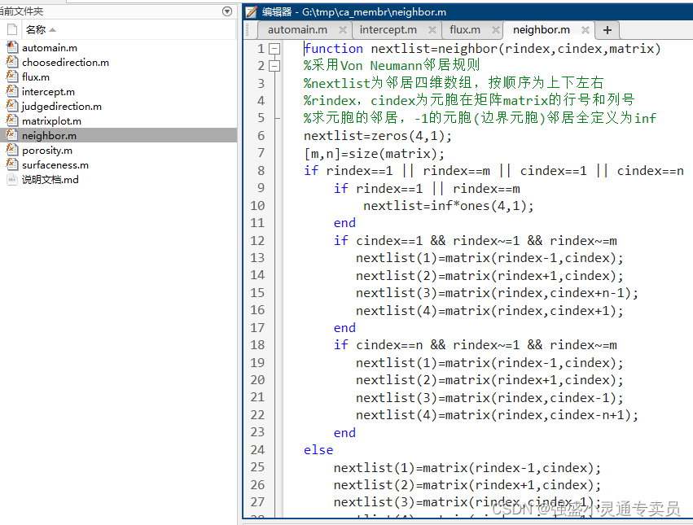Select matrixplot.m in the file list

tap(51, 120)
